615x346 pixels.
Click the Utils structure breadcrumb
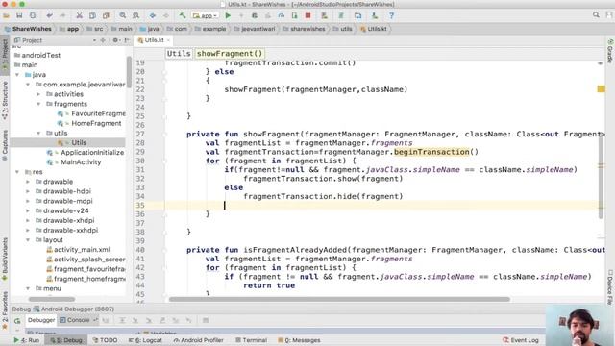click(179, 54)
